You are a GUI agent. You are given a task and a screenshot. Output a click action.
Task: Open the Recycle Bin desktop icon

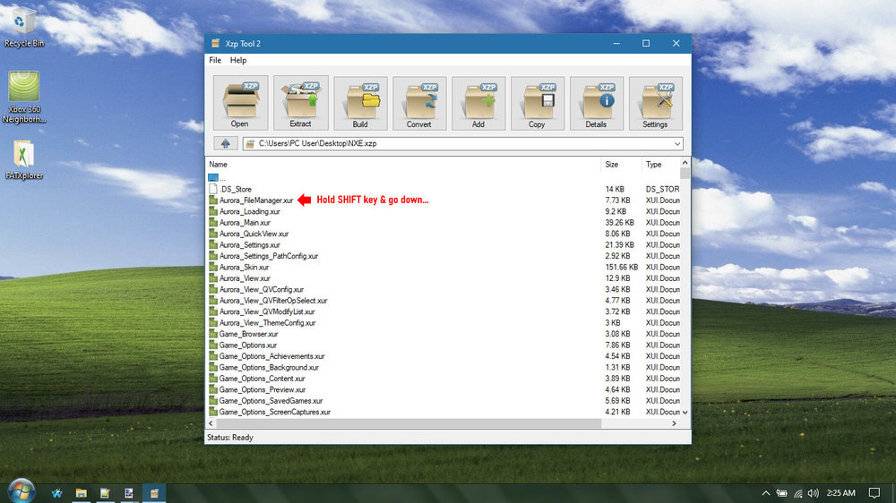[x=23, y=27]
